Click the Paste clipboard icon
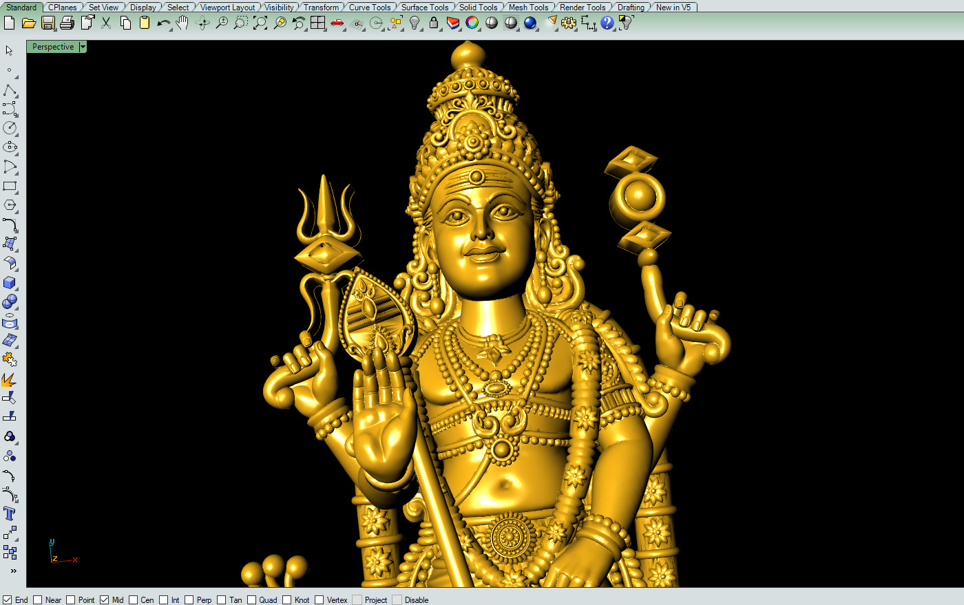This screenshot has height=605, width=964. point(145,23)
